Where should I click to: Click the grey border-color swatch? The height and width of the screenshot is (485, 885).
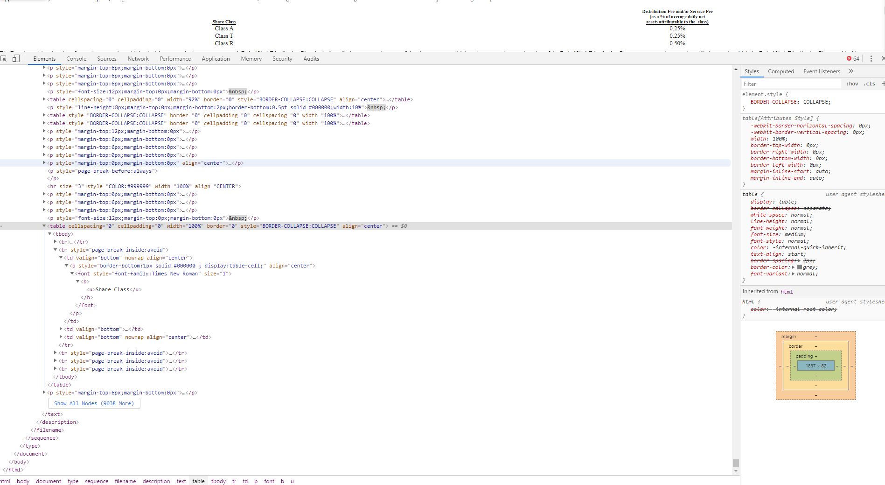pos(800,267)
